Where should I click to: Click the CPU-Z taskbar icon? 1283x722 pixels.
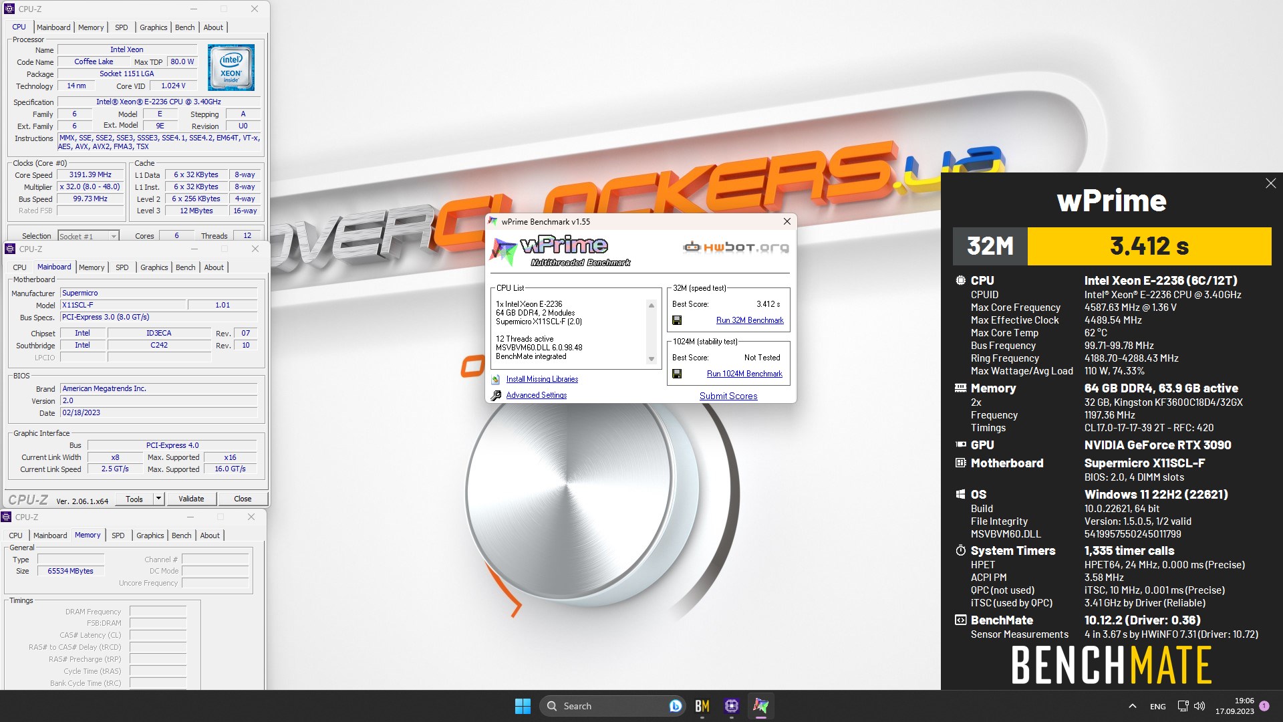[x=732, y=706]
